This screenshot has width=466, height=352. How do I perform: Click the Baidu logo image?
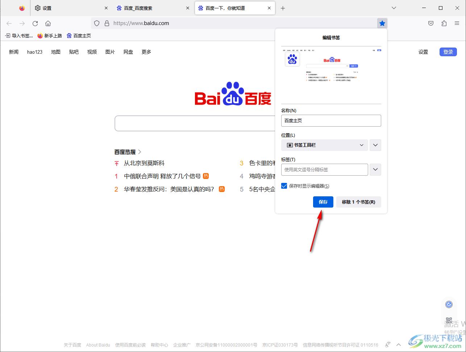coord(233,94)
